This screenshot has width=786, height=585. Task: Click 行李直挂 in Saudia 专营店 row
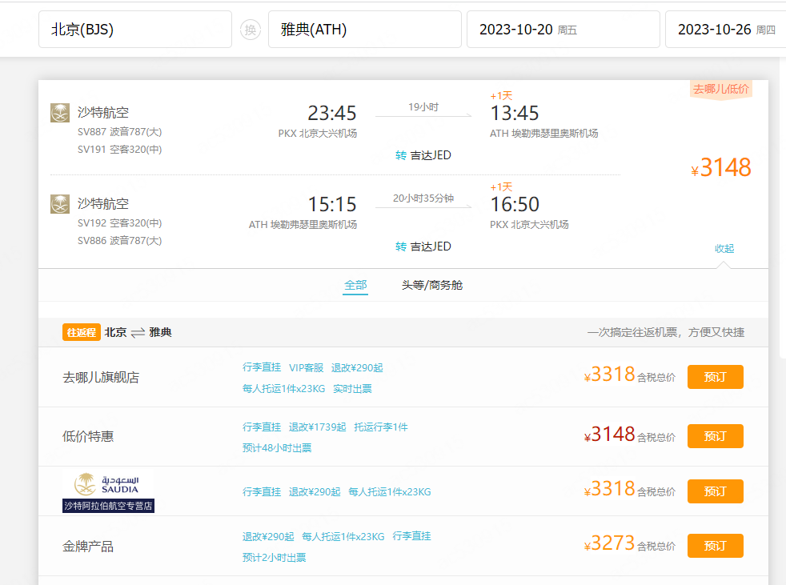(x=262, y=491)
